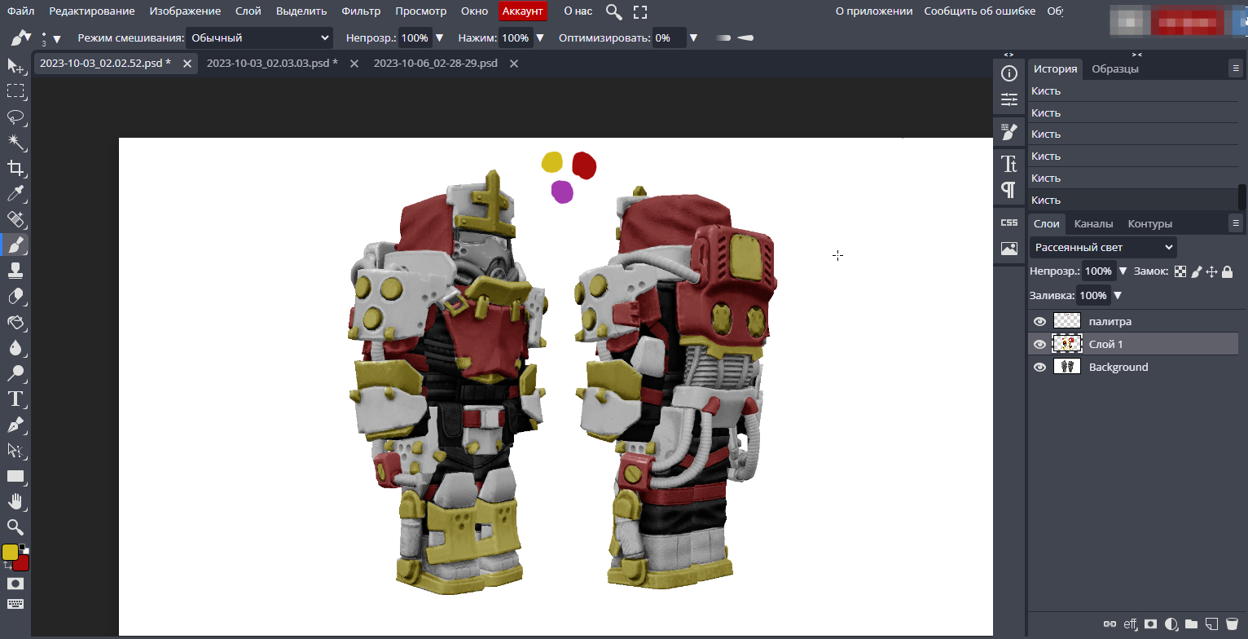Viewport: 1248px width, 639px height.
Task: Select the Clone Stamp tool
Action: coord(15,270)
